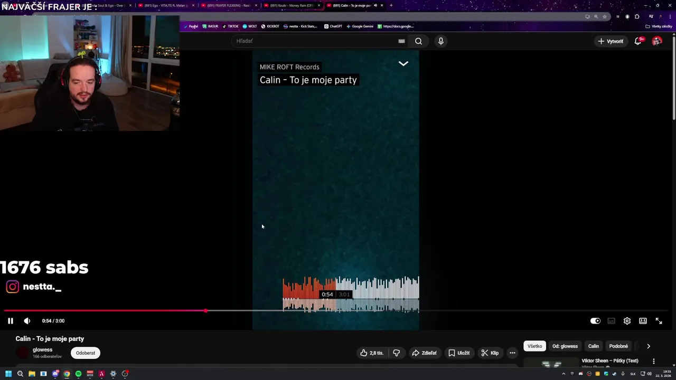Click the MIKE ROFT Records channel label
The image size is (676, 380).
(289, 67)
